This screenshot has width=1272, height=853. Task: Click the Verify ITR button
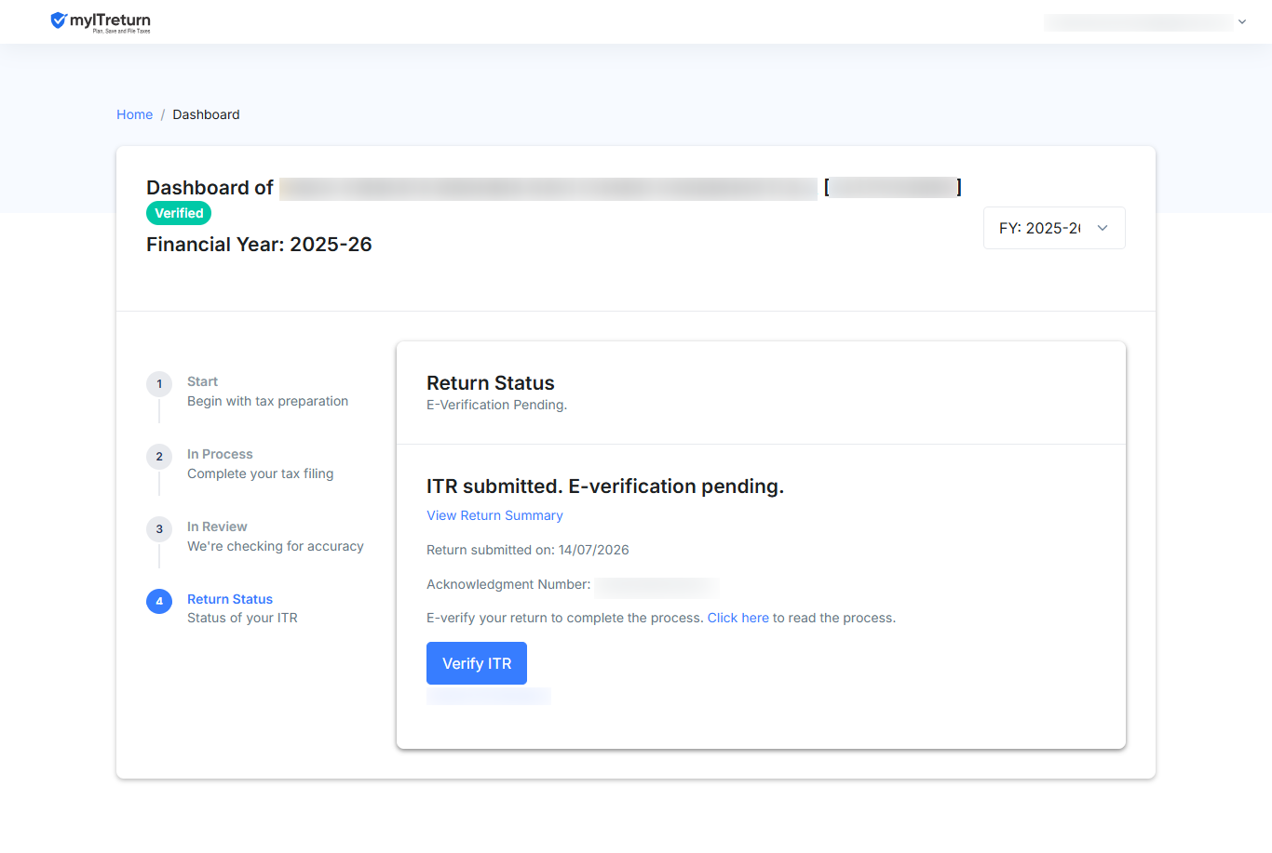click(x=477, y=663)
